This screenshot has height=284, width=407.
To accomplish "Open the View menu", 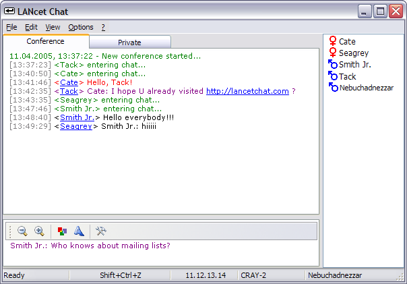I will tap(53, 27).
